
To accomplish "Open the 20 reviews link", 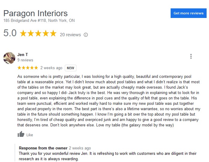I will coord(70,35).
